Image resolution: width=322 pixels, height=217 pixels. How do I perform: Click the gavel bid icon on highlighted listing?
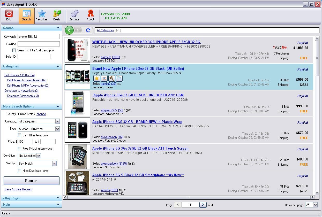[x=112, y=78]
